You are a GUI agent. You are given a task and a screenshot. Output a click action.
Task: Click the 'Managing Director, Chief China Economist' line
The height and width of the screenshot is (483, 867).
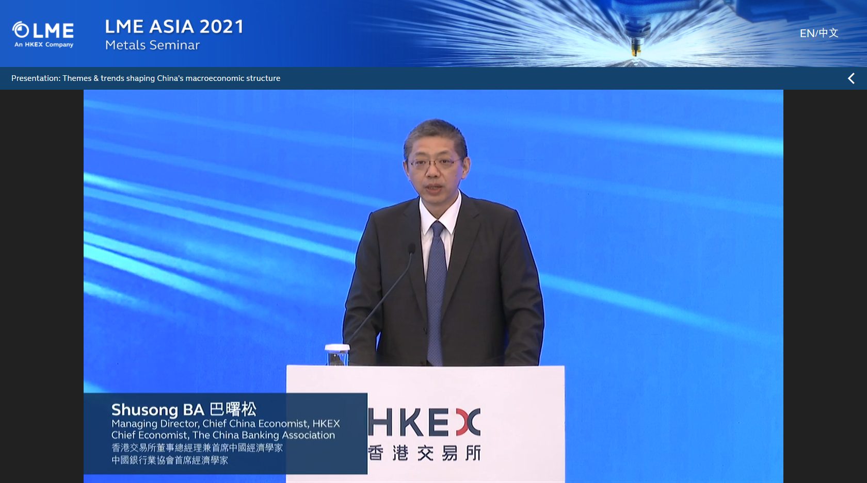click(226, 424)
